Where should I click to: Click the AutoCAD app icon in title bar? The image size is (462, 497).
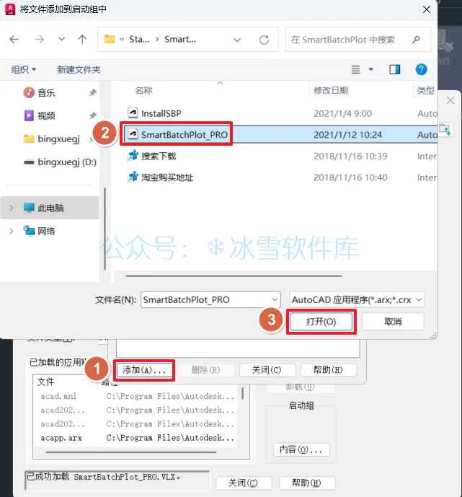pyautogui.click(x=10, y=9)
